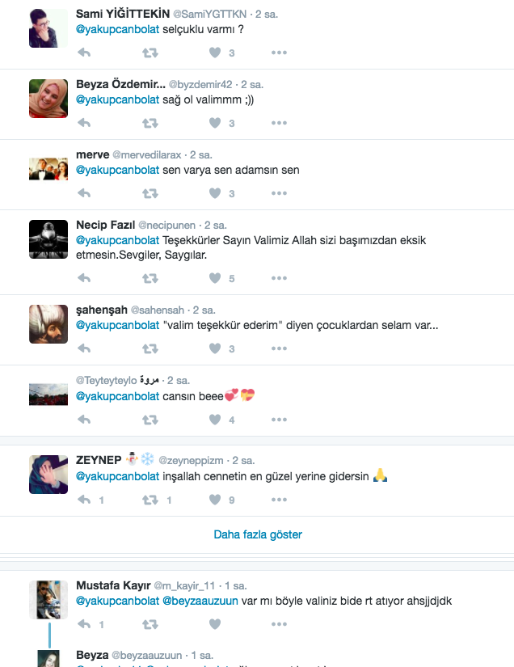The image size is (514, 667).
Task: Reply to Mustafa Kayır's tweet
Action: coord(84,624)
